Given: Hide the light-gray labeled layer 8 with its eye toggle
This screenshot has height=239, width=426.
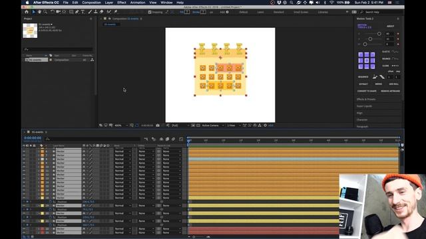Looking at the screenshot, I should tap(24, 159).
